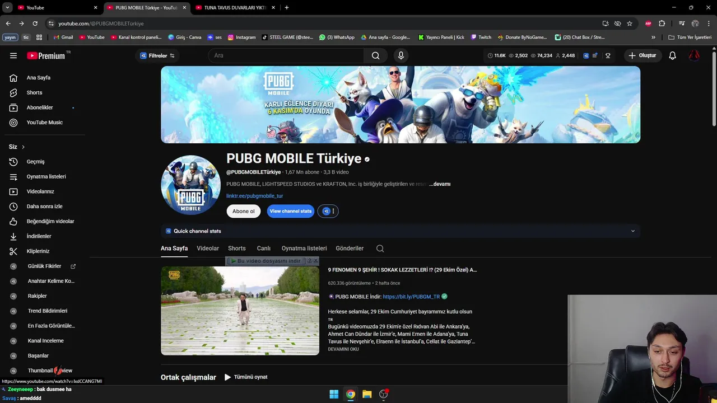Open the bit.ly/PUBGM_TR download link
717x403 pixels.
411,297
